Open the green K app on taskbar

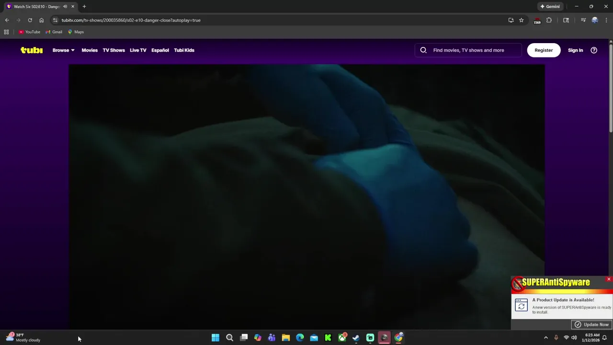[328, 338]
